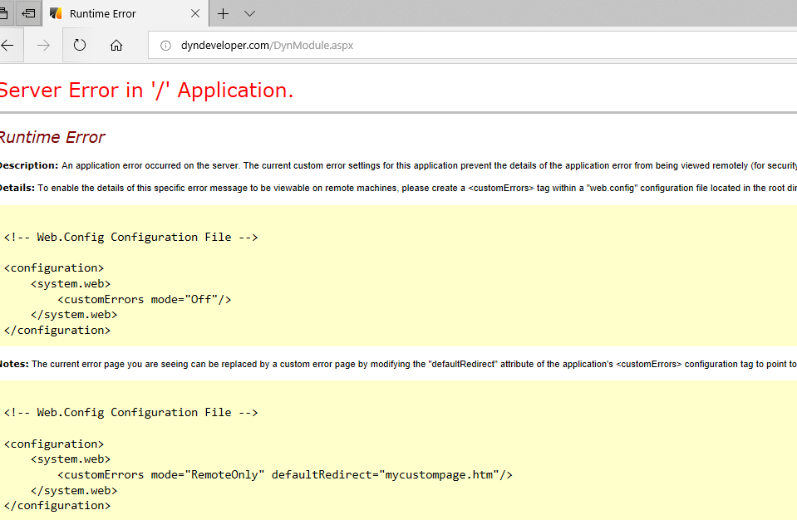Close the Runtime Error tab

195,14
